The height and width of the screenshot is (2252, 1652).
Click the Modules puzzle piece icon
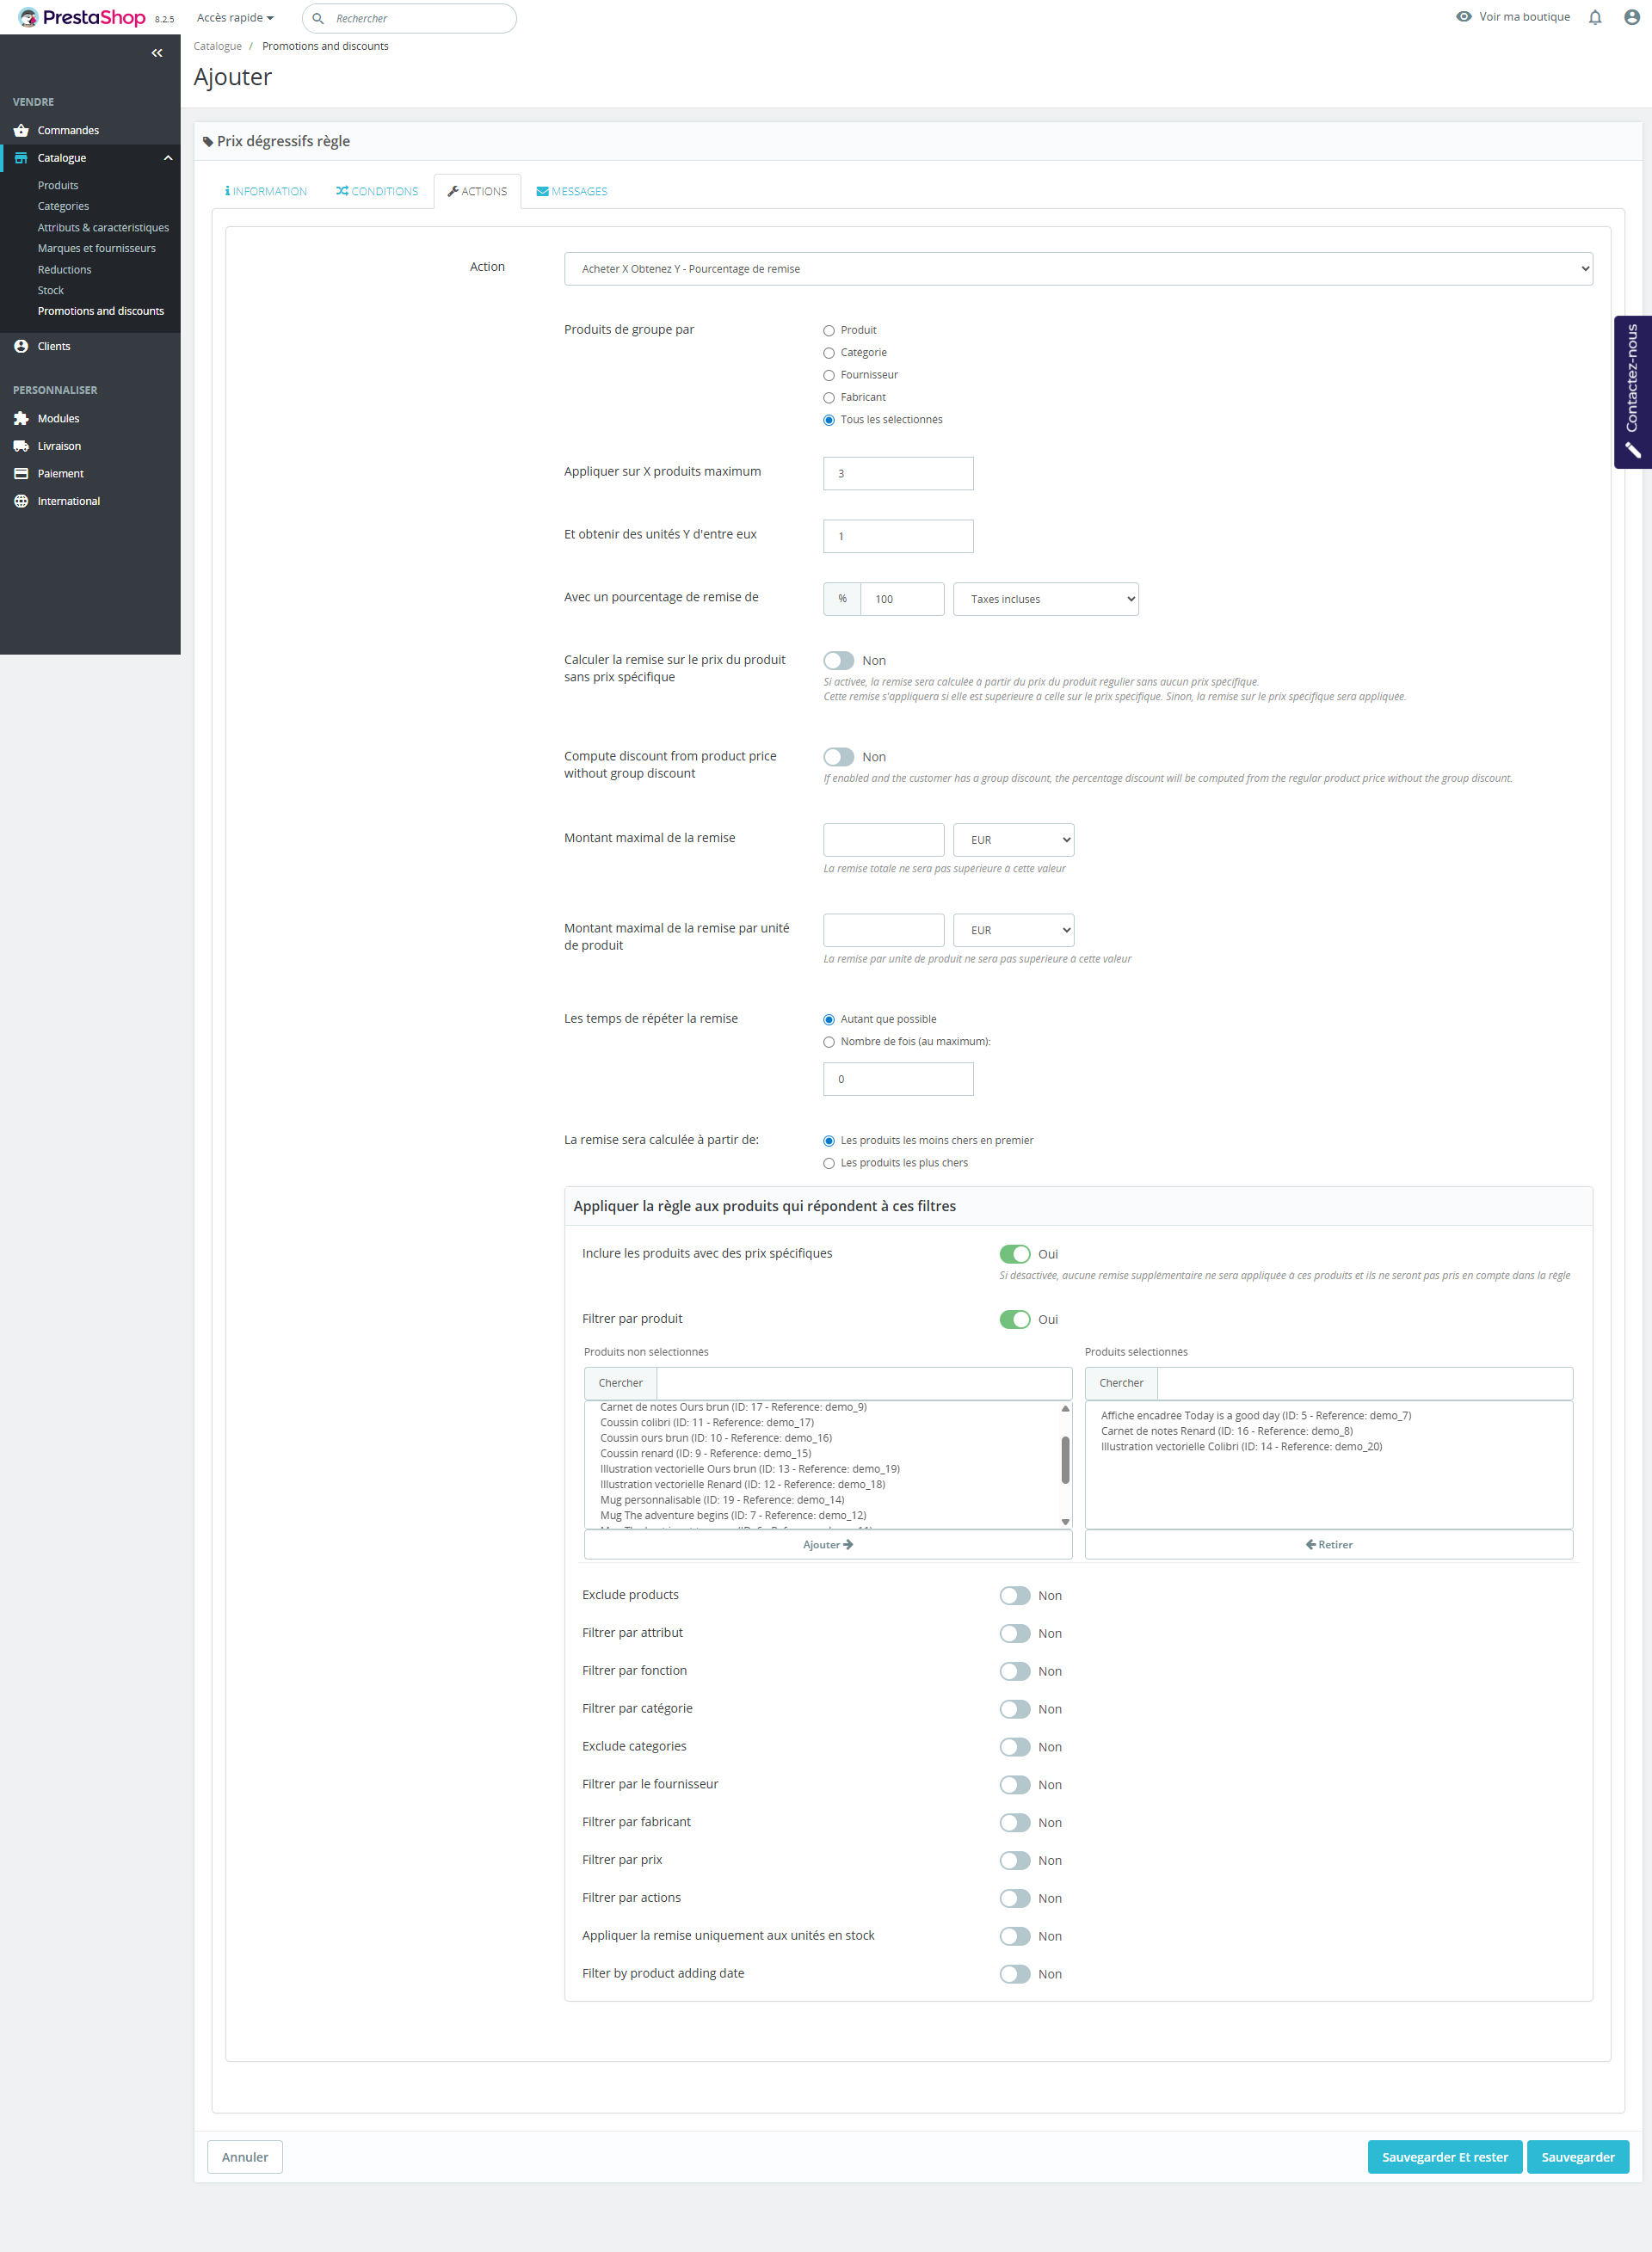(21, 419)
